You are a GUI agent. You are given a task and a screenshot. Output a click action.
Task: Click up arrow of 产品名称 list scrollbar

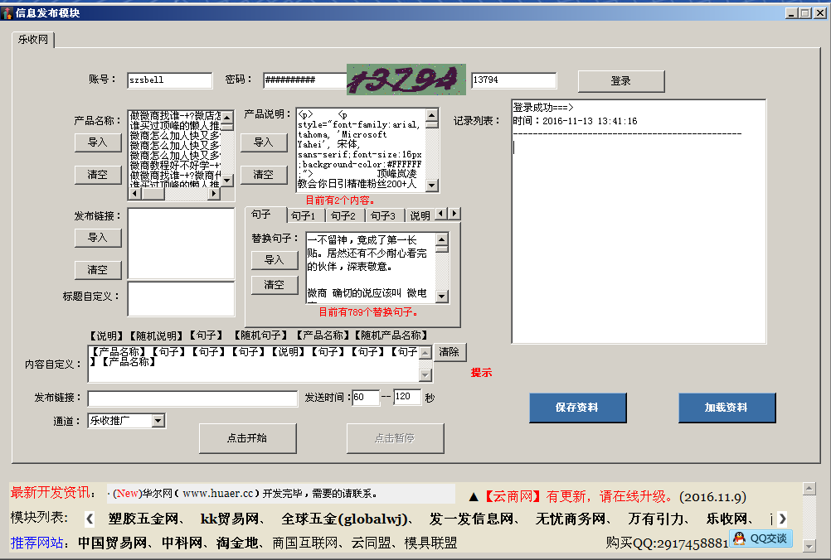[227, 117]
